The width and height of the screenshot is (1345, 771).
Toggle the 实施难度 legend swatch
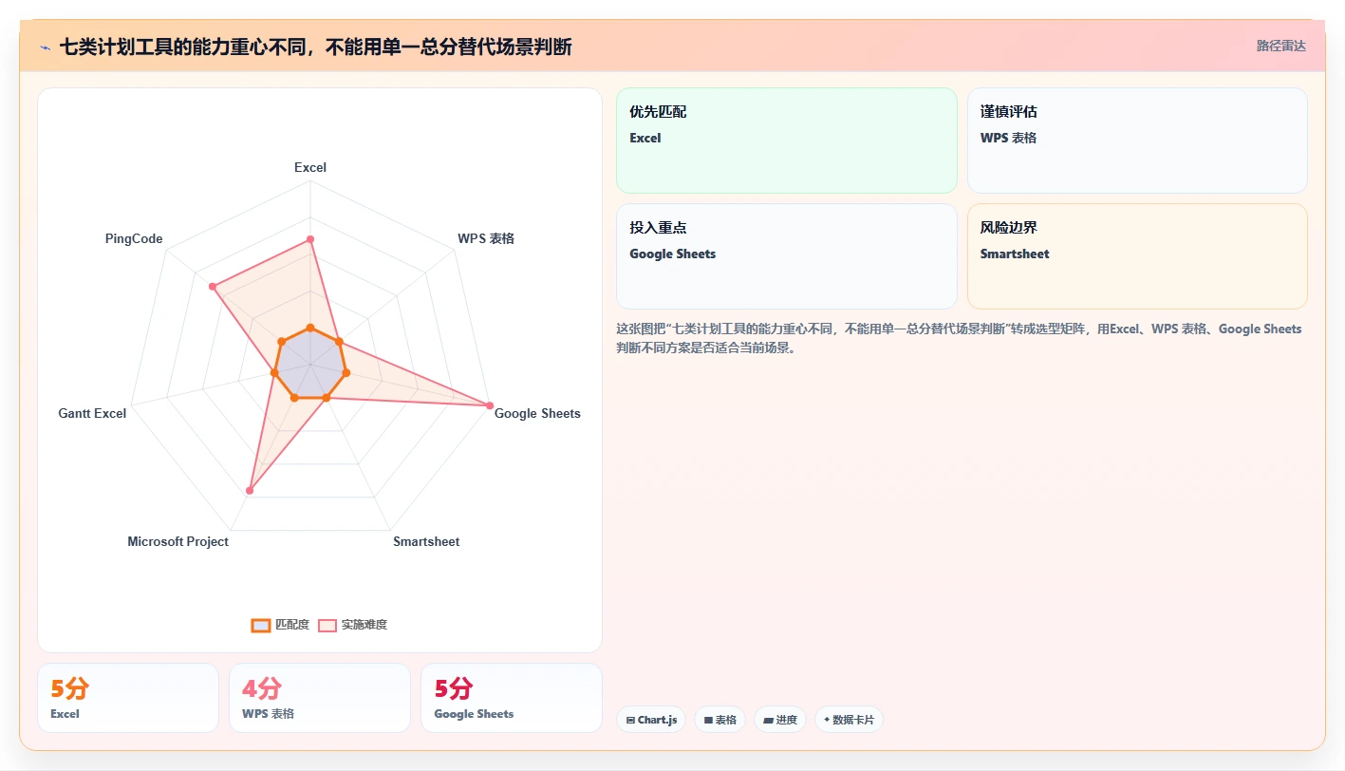(x=327, y=625)
